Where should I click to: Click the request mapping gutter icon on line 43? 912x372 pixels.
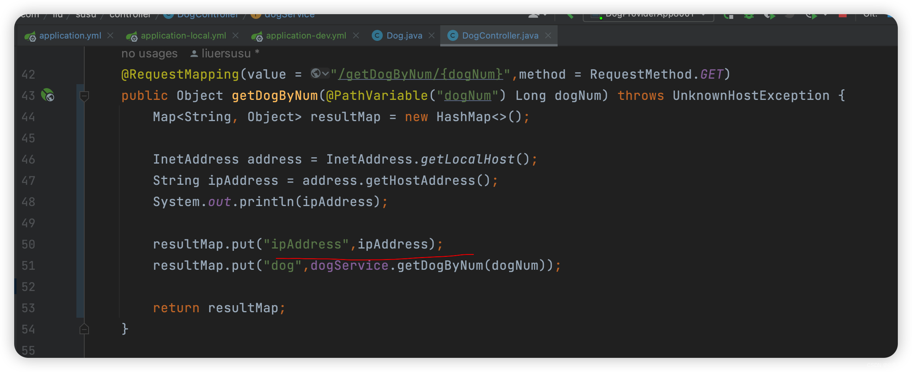(48, 95)
